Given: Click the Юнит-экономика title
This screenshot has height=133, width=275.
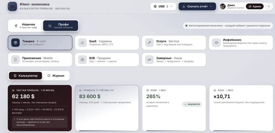Looking at the screenshot, I should (35, 4).
